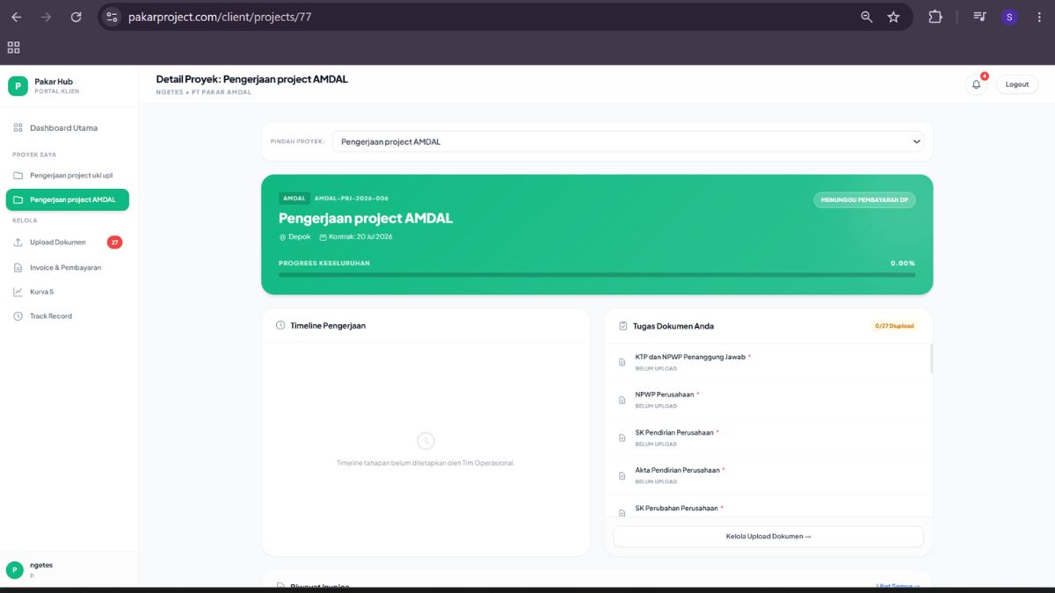
Task: Click the Upload Dokumen upload icon
Action: pos(18,242)
